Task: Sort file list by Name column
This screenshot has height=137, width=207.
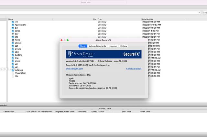Action: 30,19
